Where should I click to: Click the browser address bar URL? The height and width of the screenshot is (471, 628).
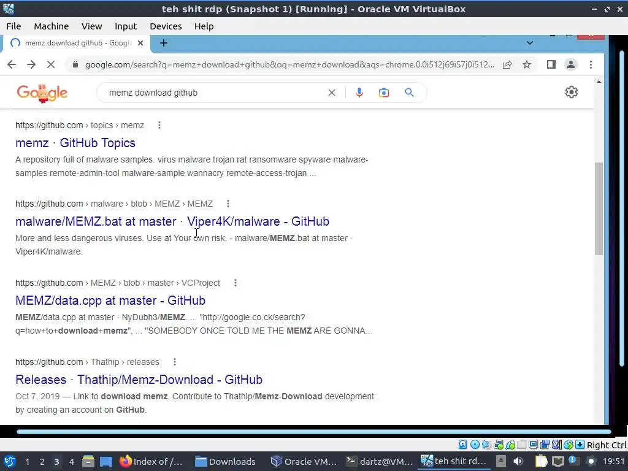(x=289, y=64)
